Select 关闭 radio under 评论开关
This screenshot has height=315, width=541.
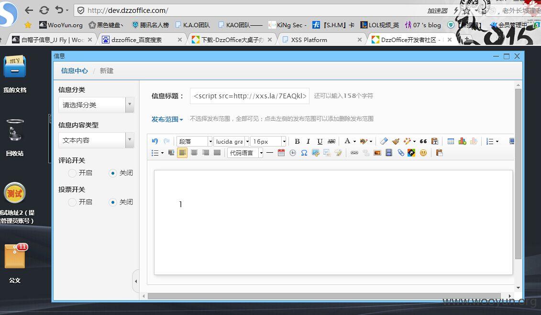[x=113, y=173]
